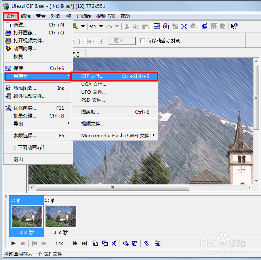Select 视频文件... in the submenu
Image resolution: width=261 pixels, height=260 pixels.
115,124
